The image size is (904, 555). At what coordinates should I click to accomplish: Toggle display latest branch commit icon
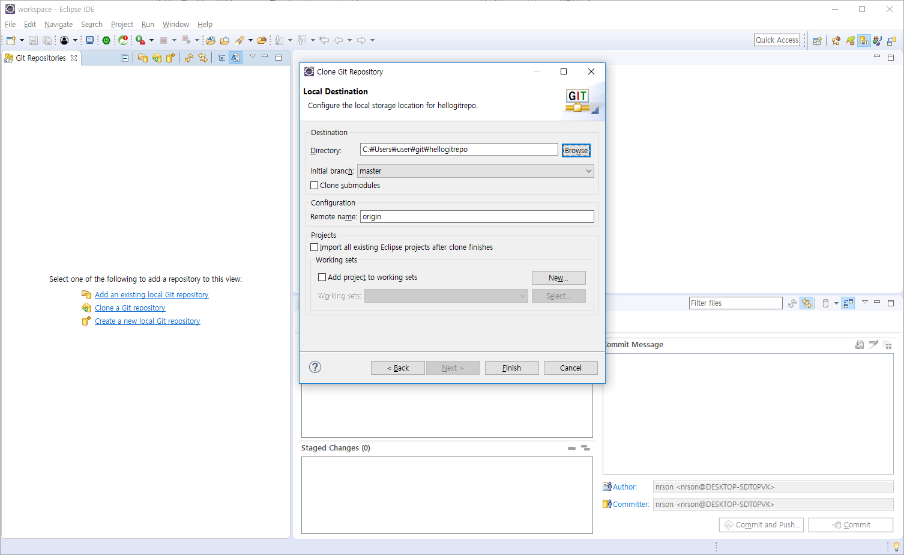[x=235, y=58]
